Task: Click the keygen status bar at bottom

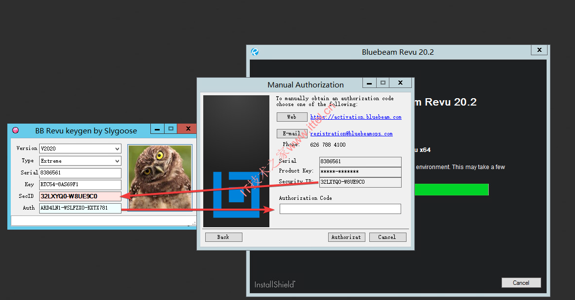Action: [x=103, y=221]
